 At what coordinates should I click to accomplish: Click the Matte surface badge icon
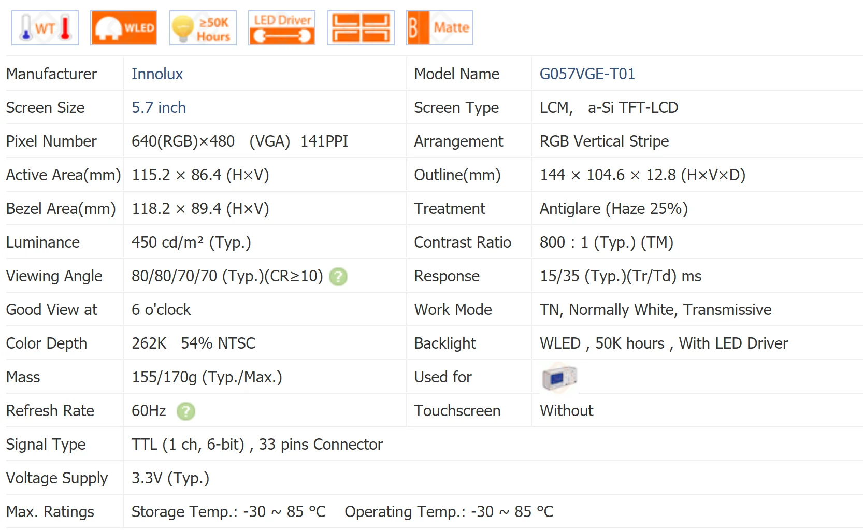point(440,28)
